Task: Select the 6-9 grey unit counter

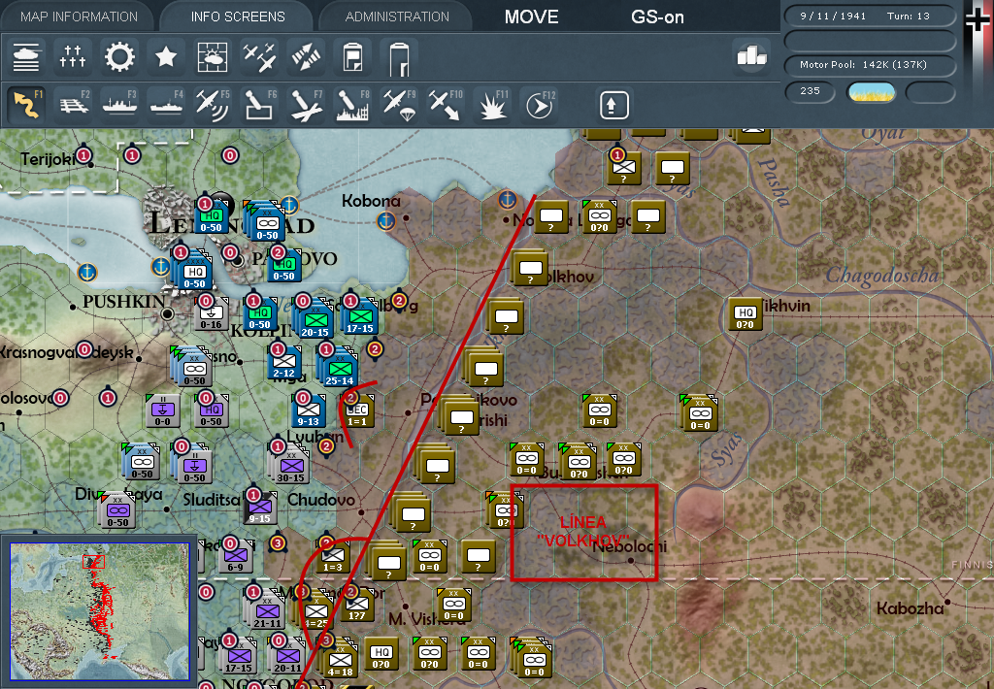Action: 235,556
